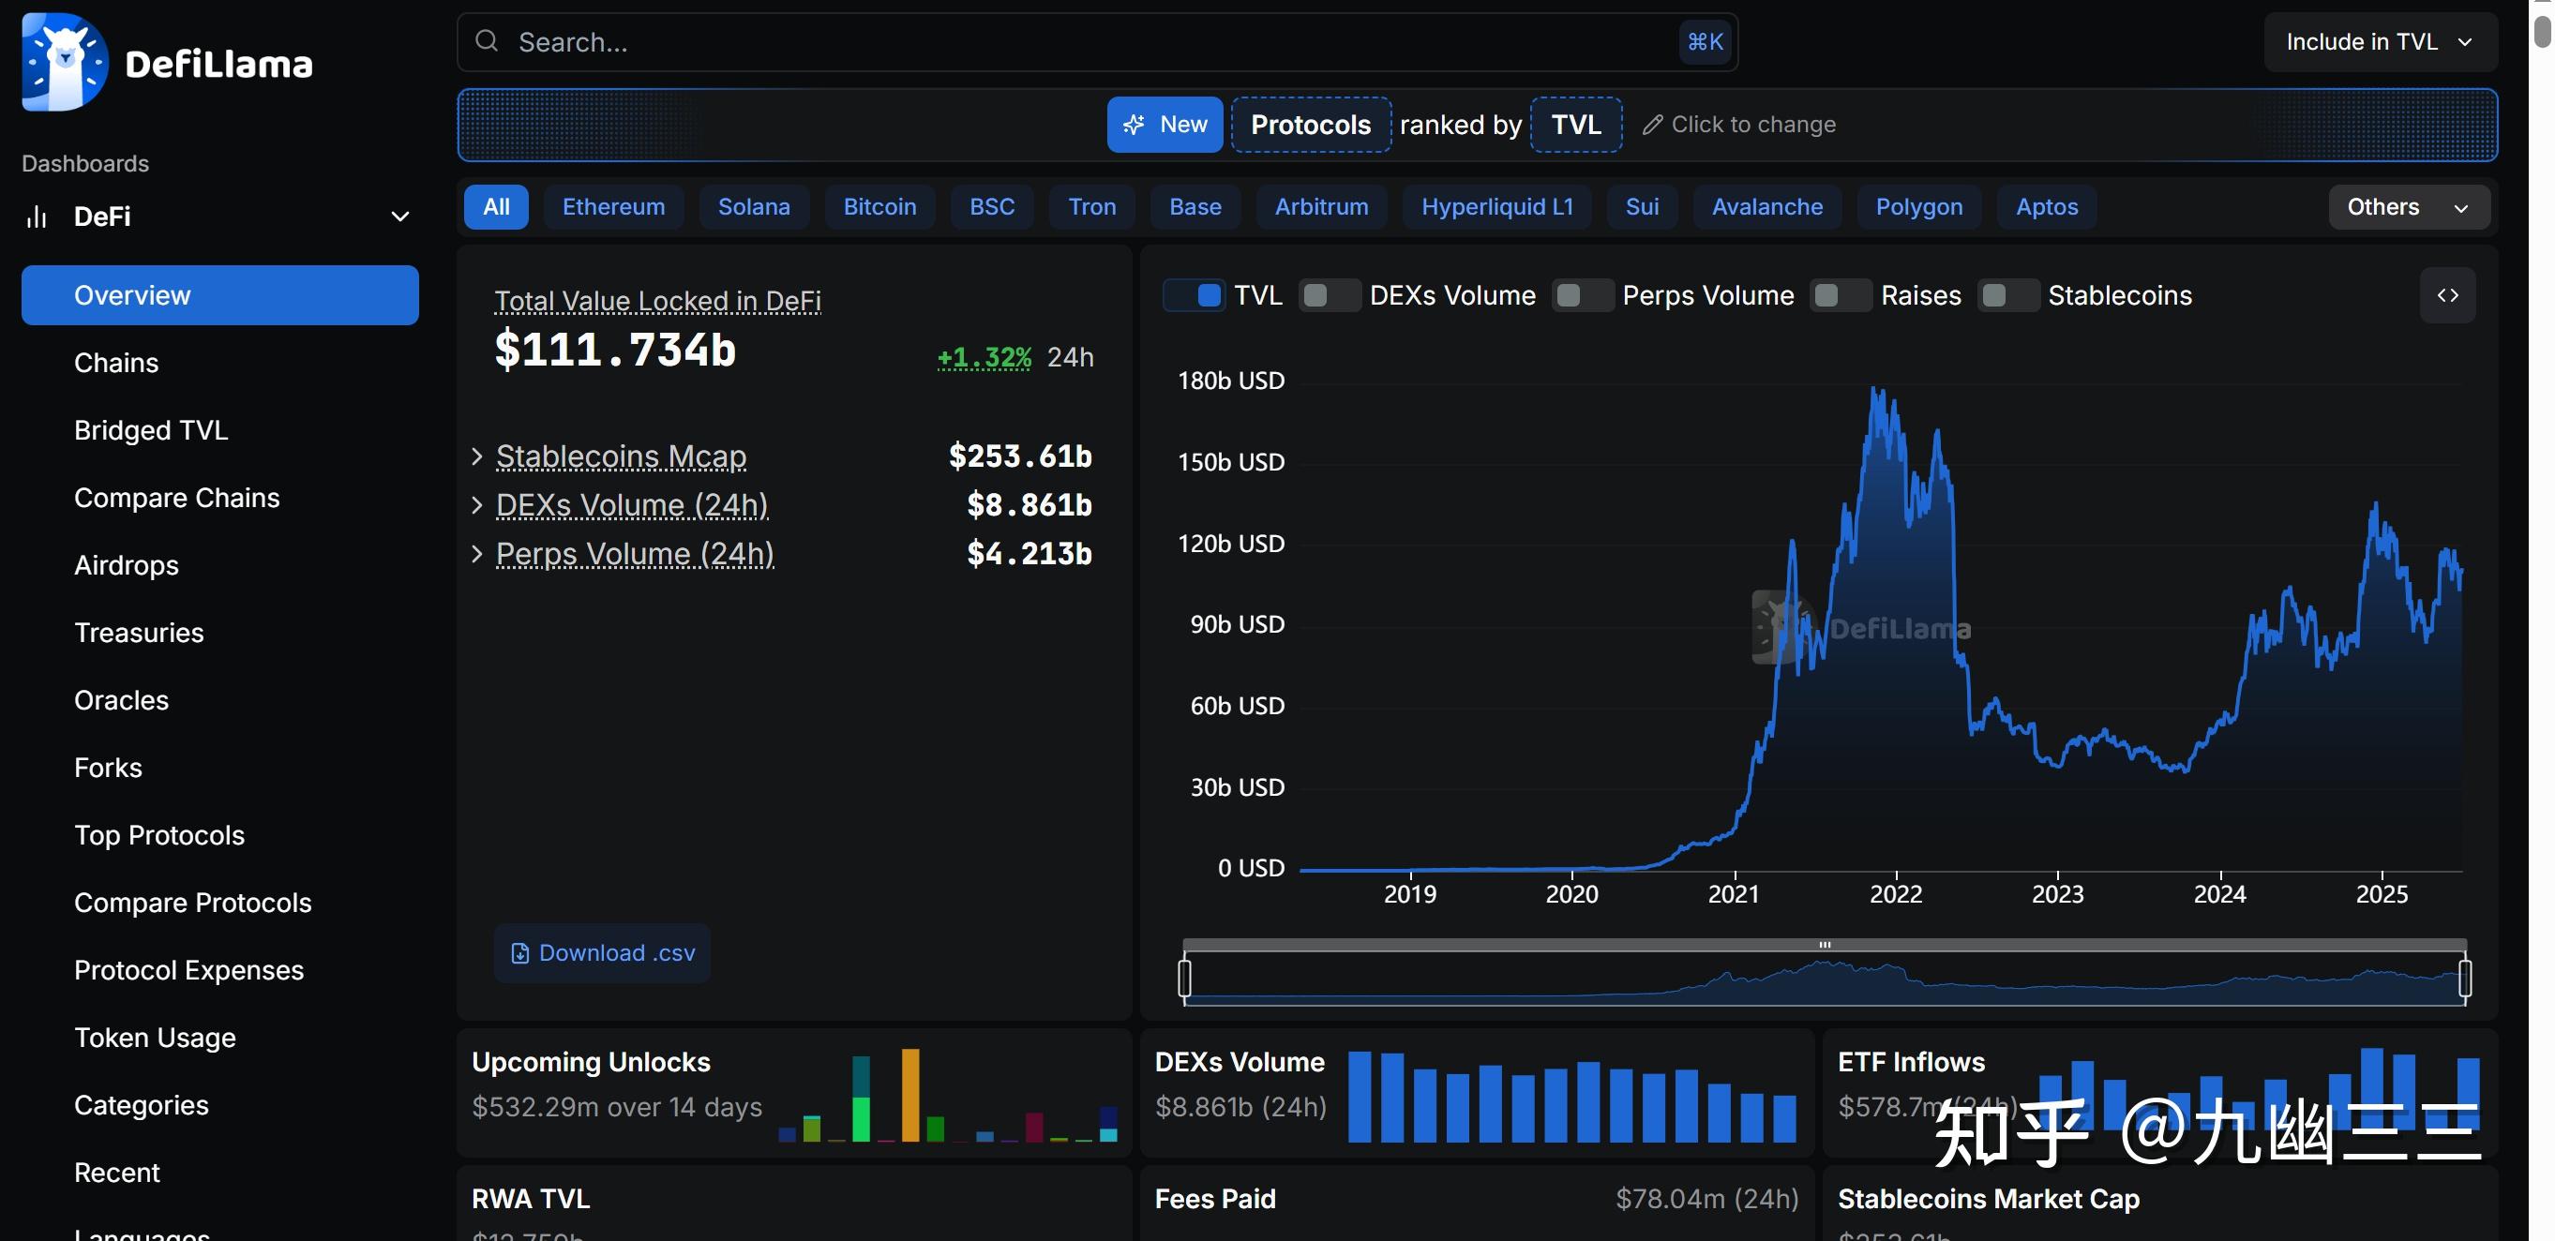
Task: Toggle the TVL chart switch
Action: pyautogui.click(x=1195, y=295)
